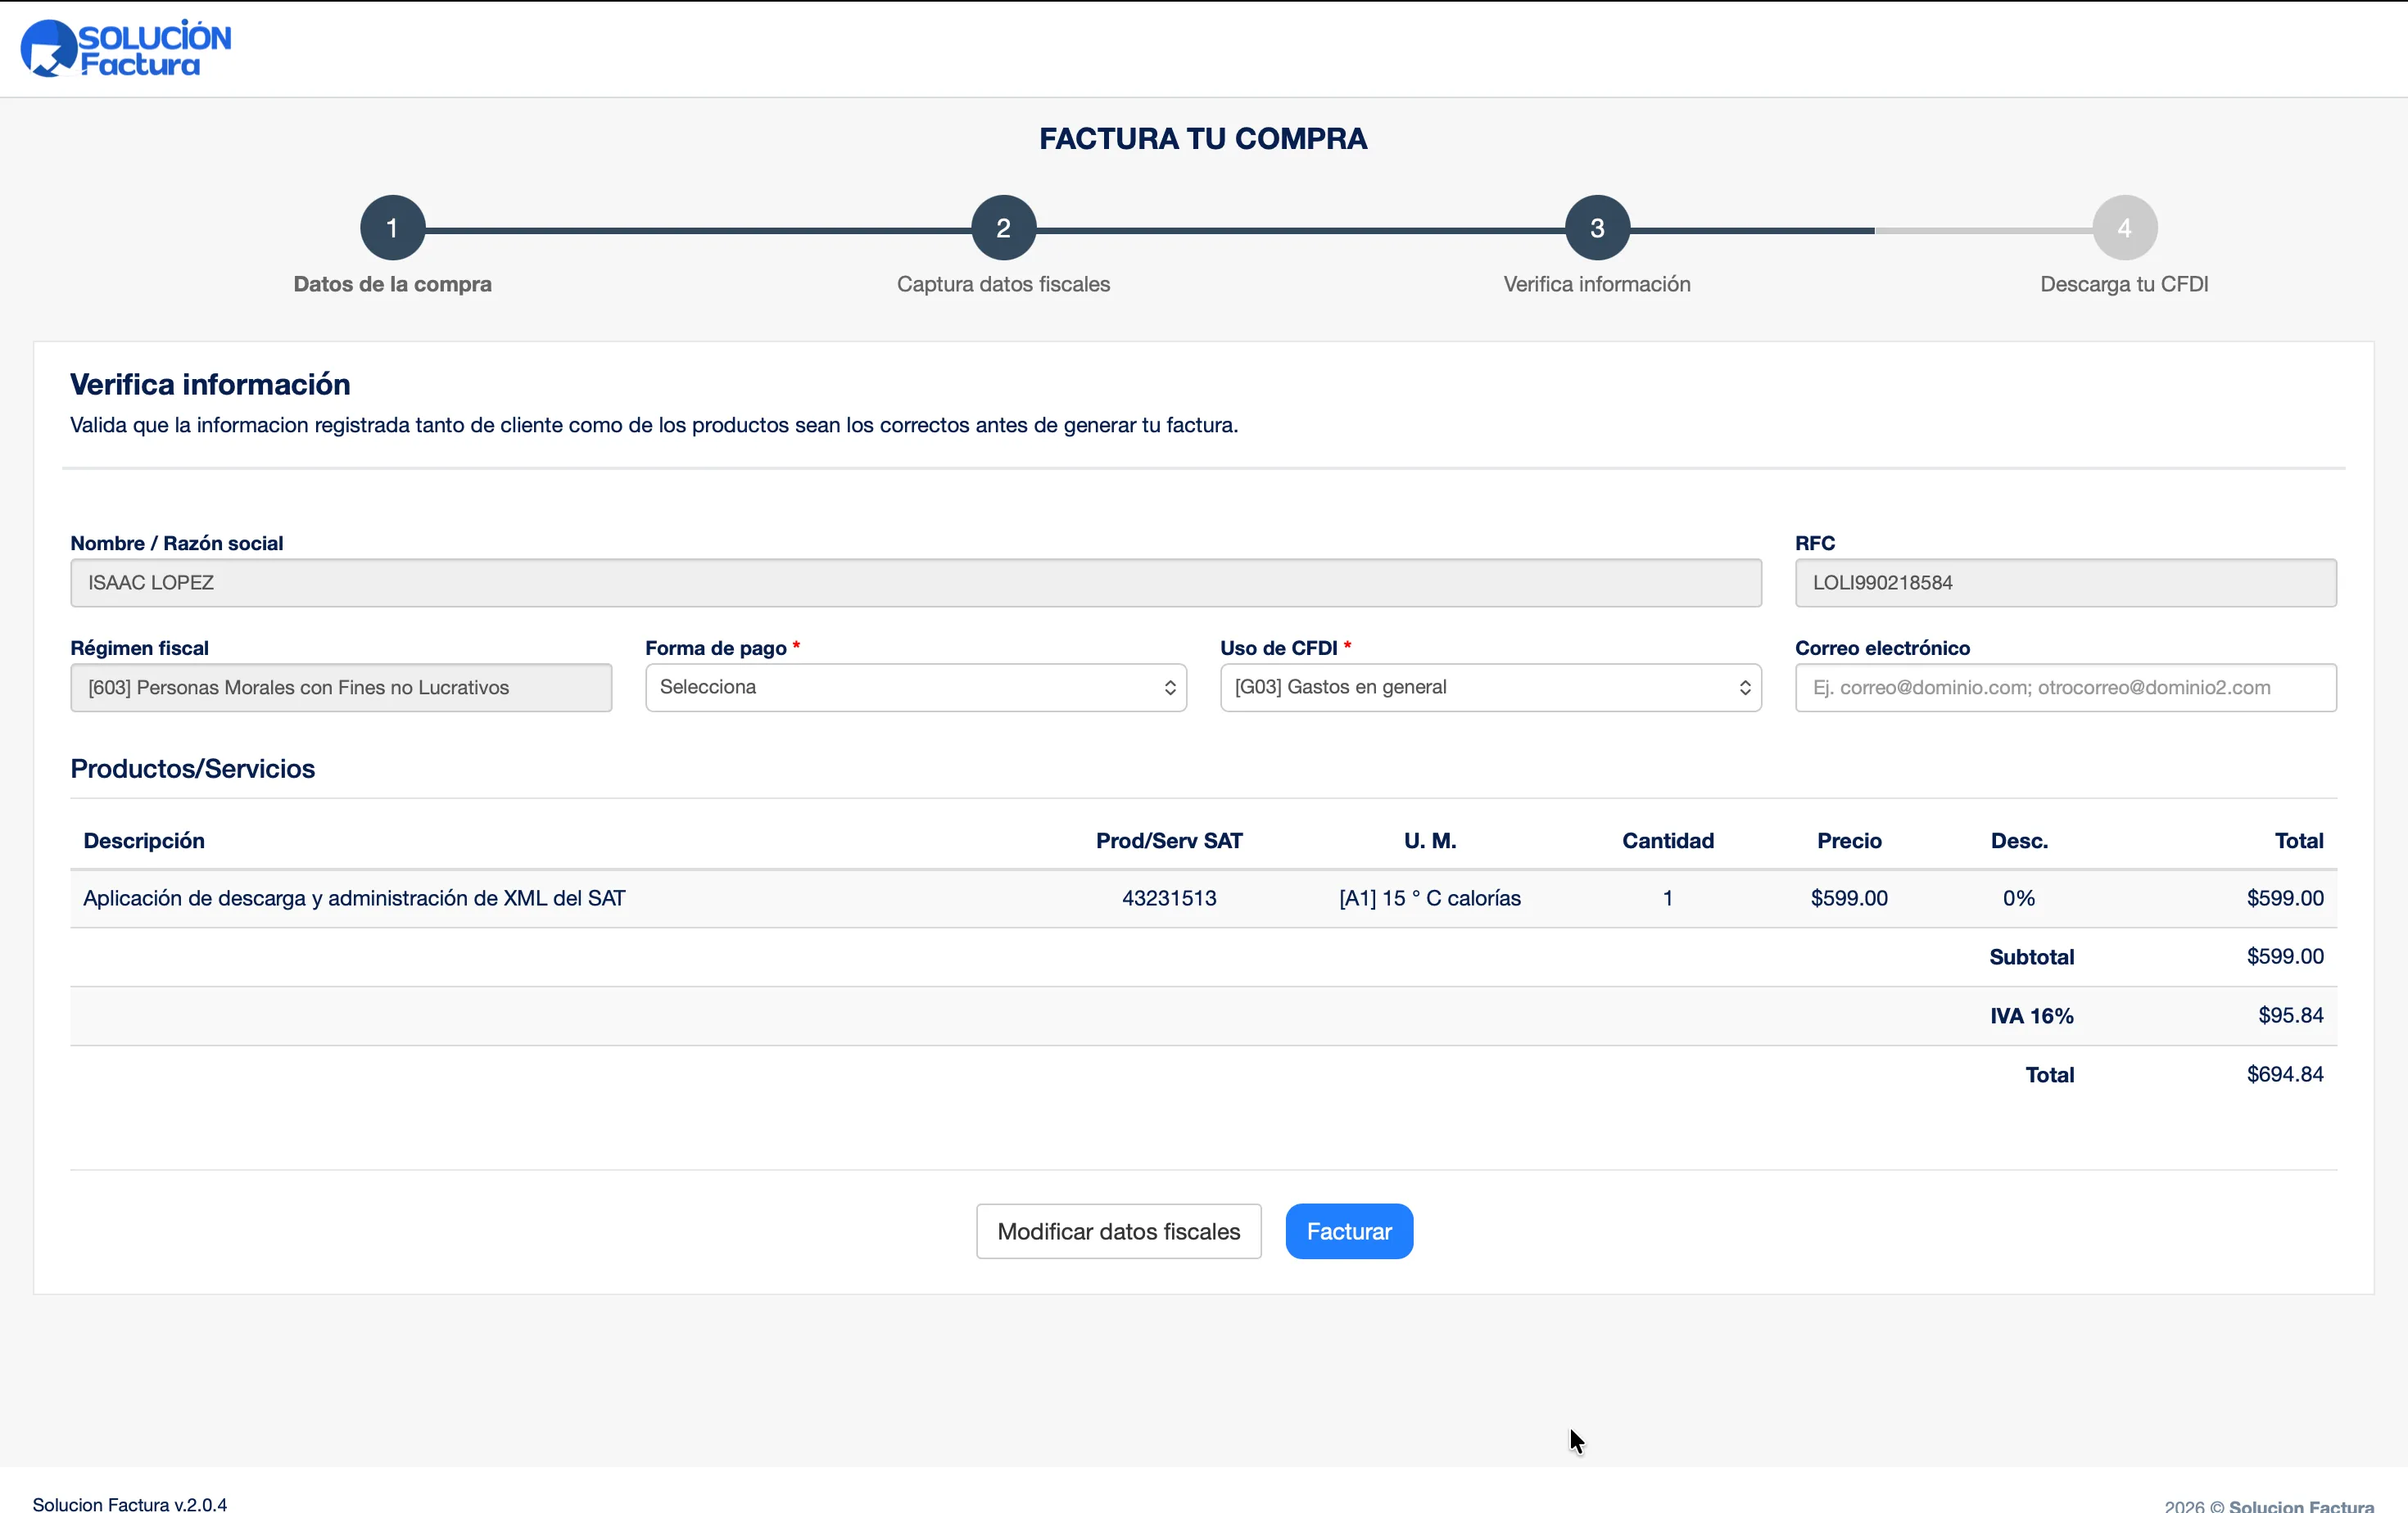2408x1513 pixels.
Task: Click the Modificar datos fiscales button
Action: [x=1117, y=1231]
